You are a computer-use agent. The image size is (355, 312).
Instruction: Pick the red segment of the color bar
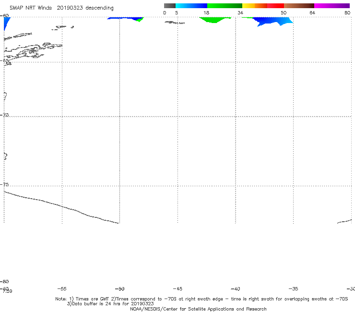(x=275, y=6)
